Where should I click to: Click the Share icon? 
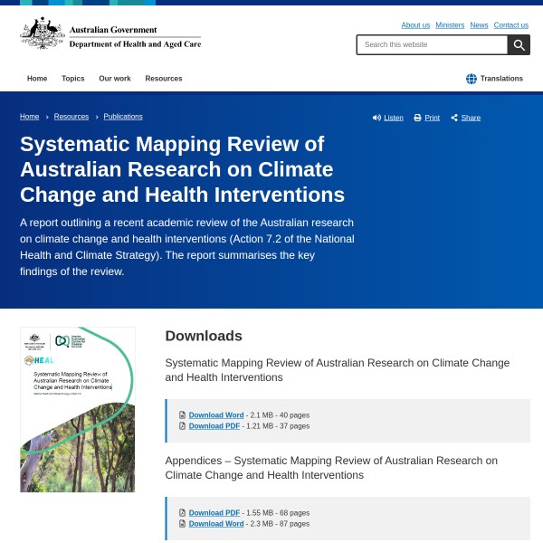pyautogui.click(x=454, y=118)
